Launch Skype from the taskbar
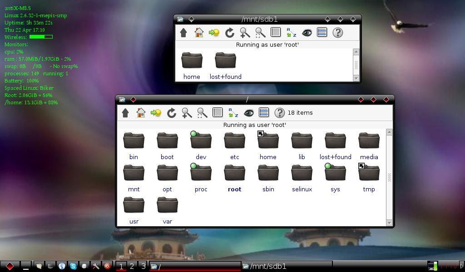Viewport: 465px width, 272px height. click(73, 266)
